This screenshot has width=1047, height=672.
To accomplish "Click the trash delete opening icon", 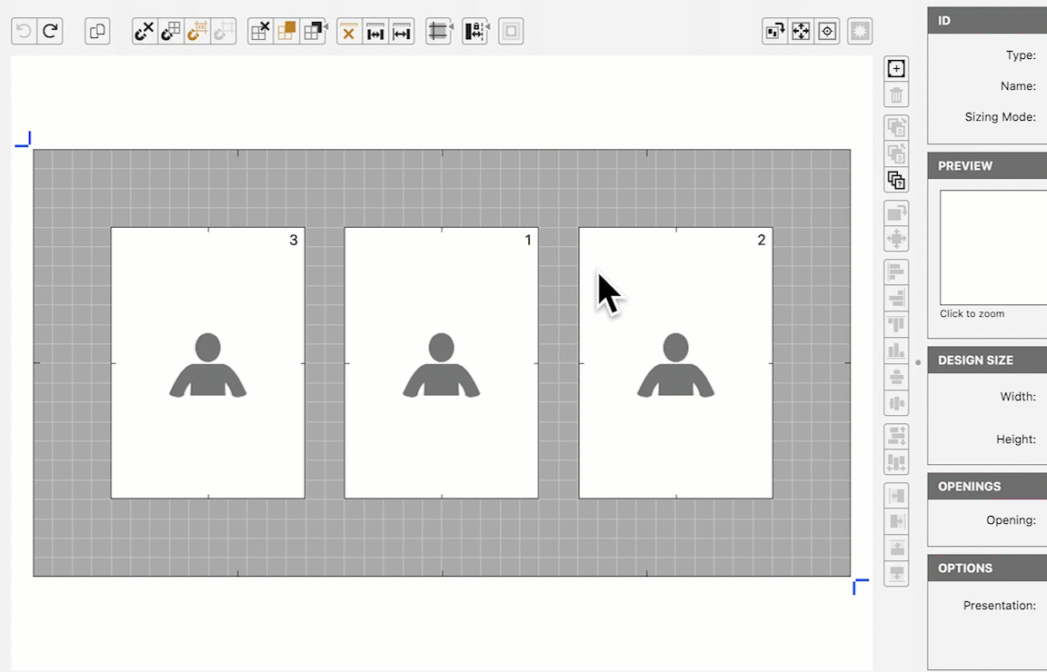I will tap(896, 95).
